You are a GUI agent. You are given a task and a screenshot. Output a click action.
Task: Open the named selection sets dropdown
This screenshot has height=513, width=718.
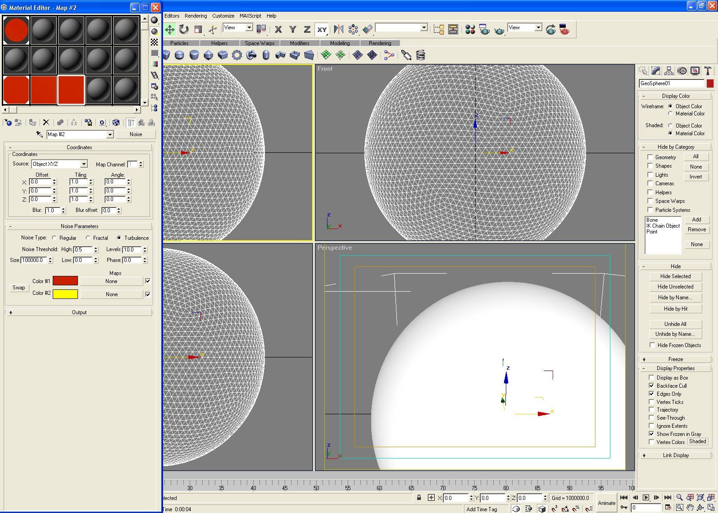click(x=424, y=27)
